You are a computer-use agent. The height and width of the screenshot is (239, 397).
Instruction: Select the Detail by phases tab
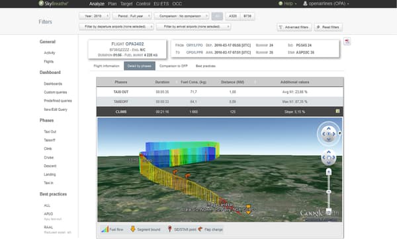[x=140, y=66]
